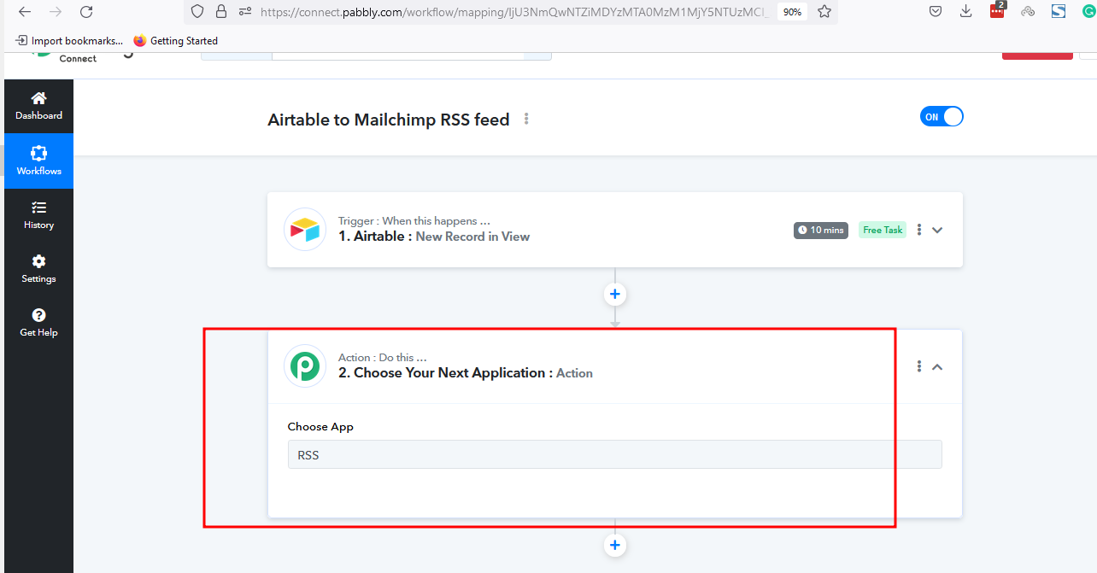This screenshot has width=1097, height=573.
Task: Click the cloud-like extension icon in toolbar
Action: click(x=1028, y=12)
